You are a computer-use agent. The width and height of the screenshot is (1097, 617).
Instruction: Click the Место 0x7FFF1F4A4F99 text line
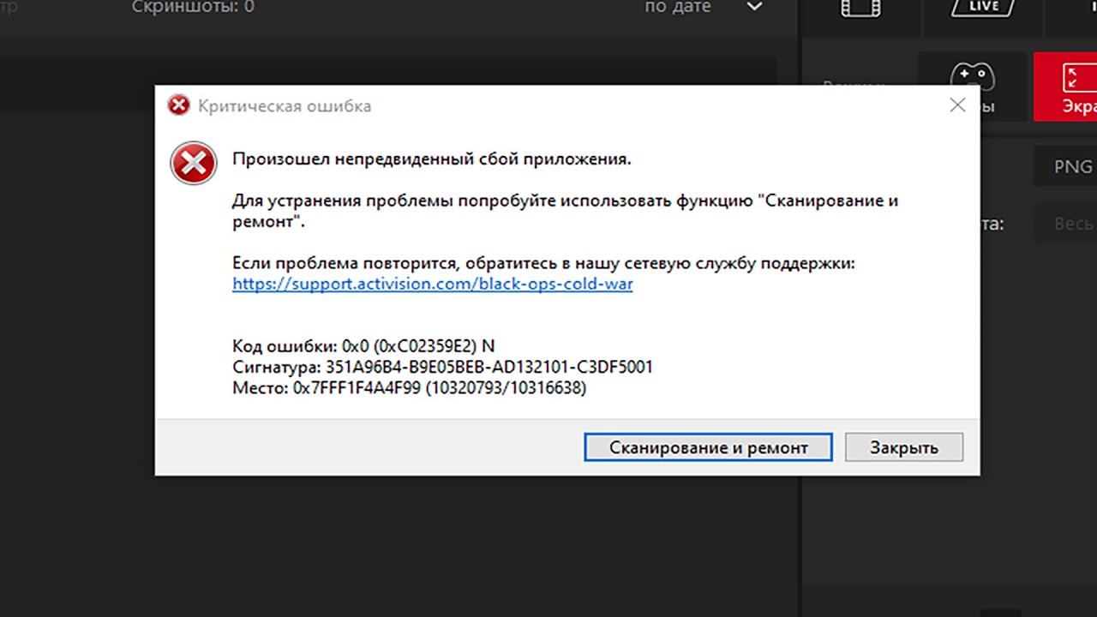click(x=409, y=388)
